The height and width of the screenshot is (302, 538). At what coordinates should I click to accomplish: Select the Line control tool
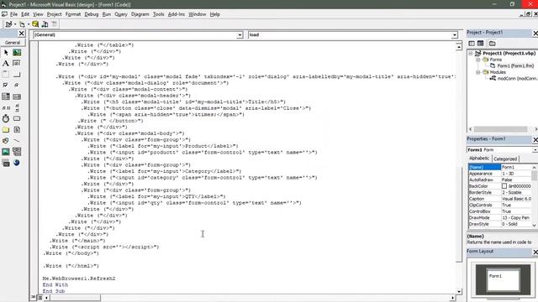[17, 140]
